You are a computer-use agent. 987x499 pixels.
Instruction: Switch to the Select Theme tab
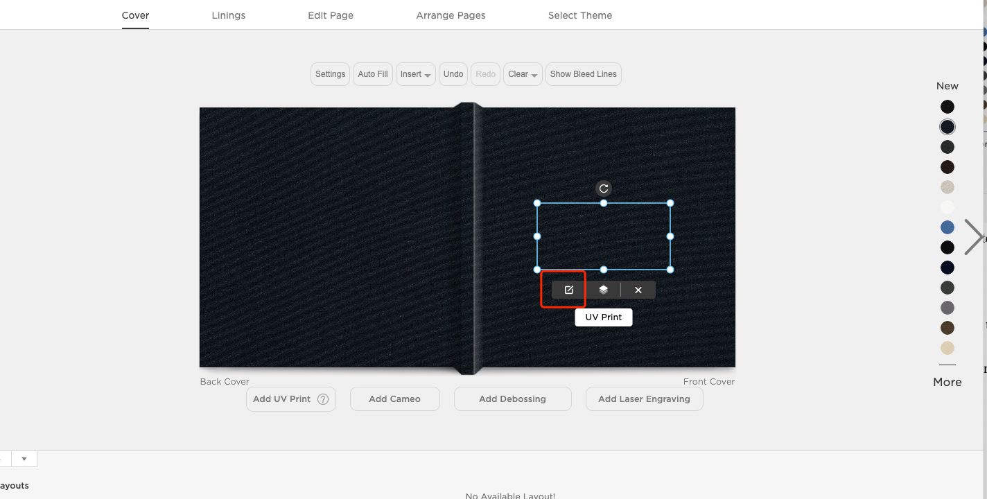(x=580, y=15)
